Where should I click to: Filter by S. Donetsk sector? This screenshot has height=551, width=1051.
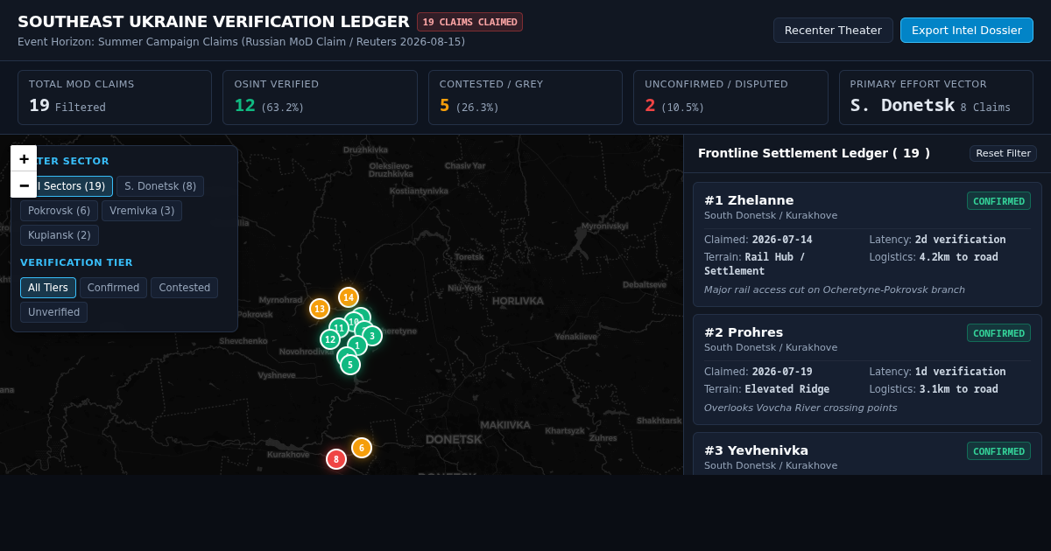click(x=160, y=186)
